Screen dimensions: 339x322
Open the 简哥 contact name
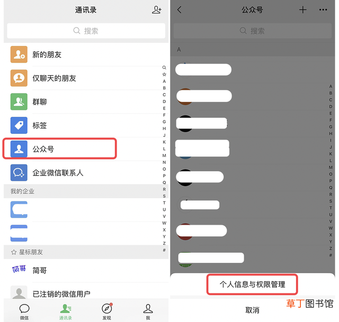(x=40, y=270)
